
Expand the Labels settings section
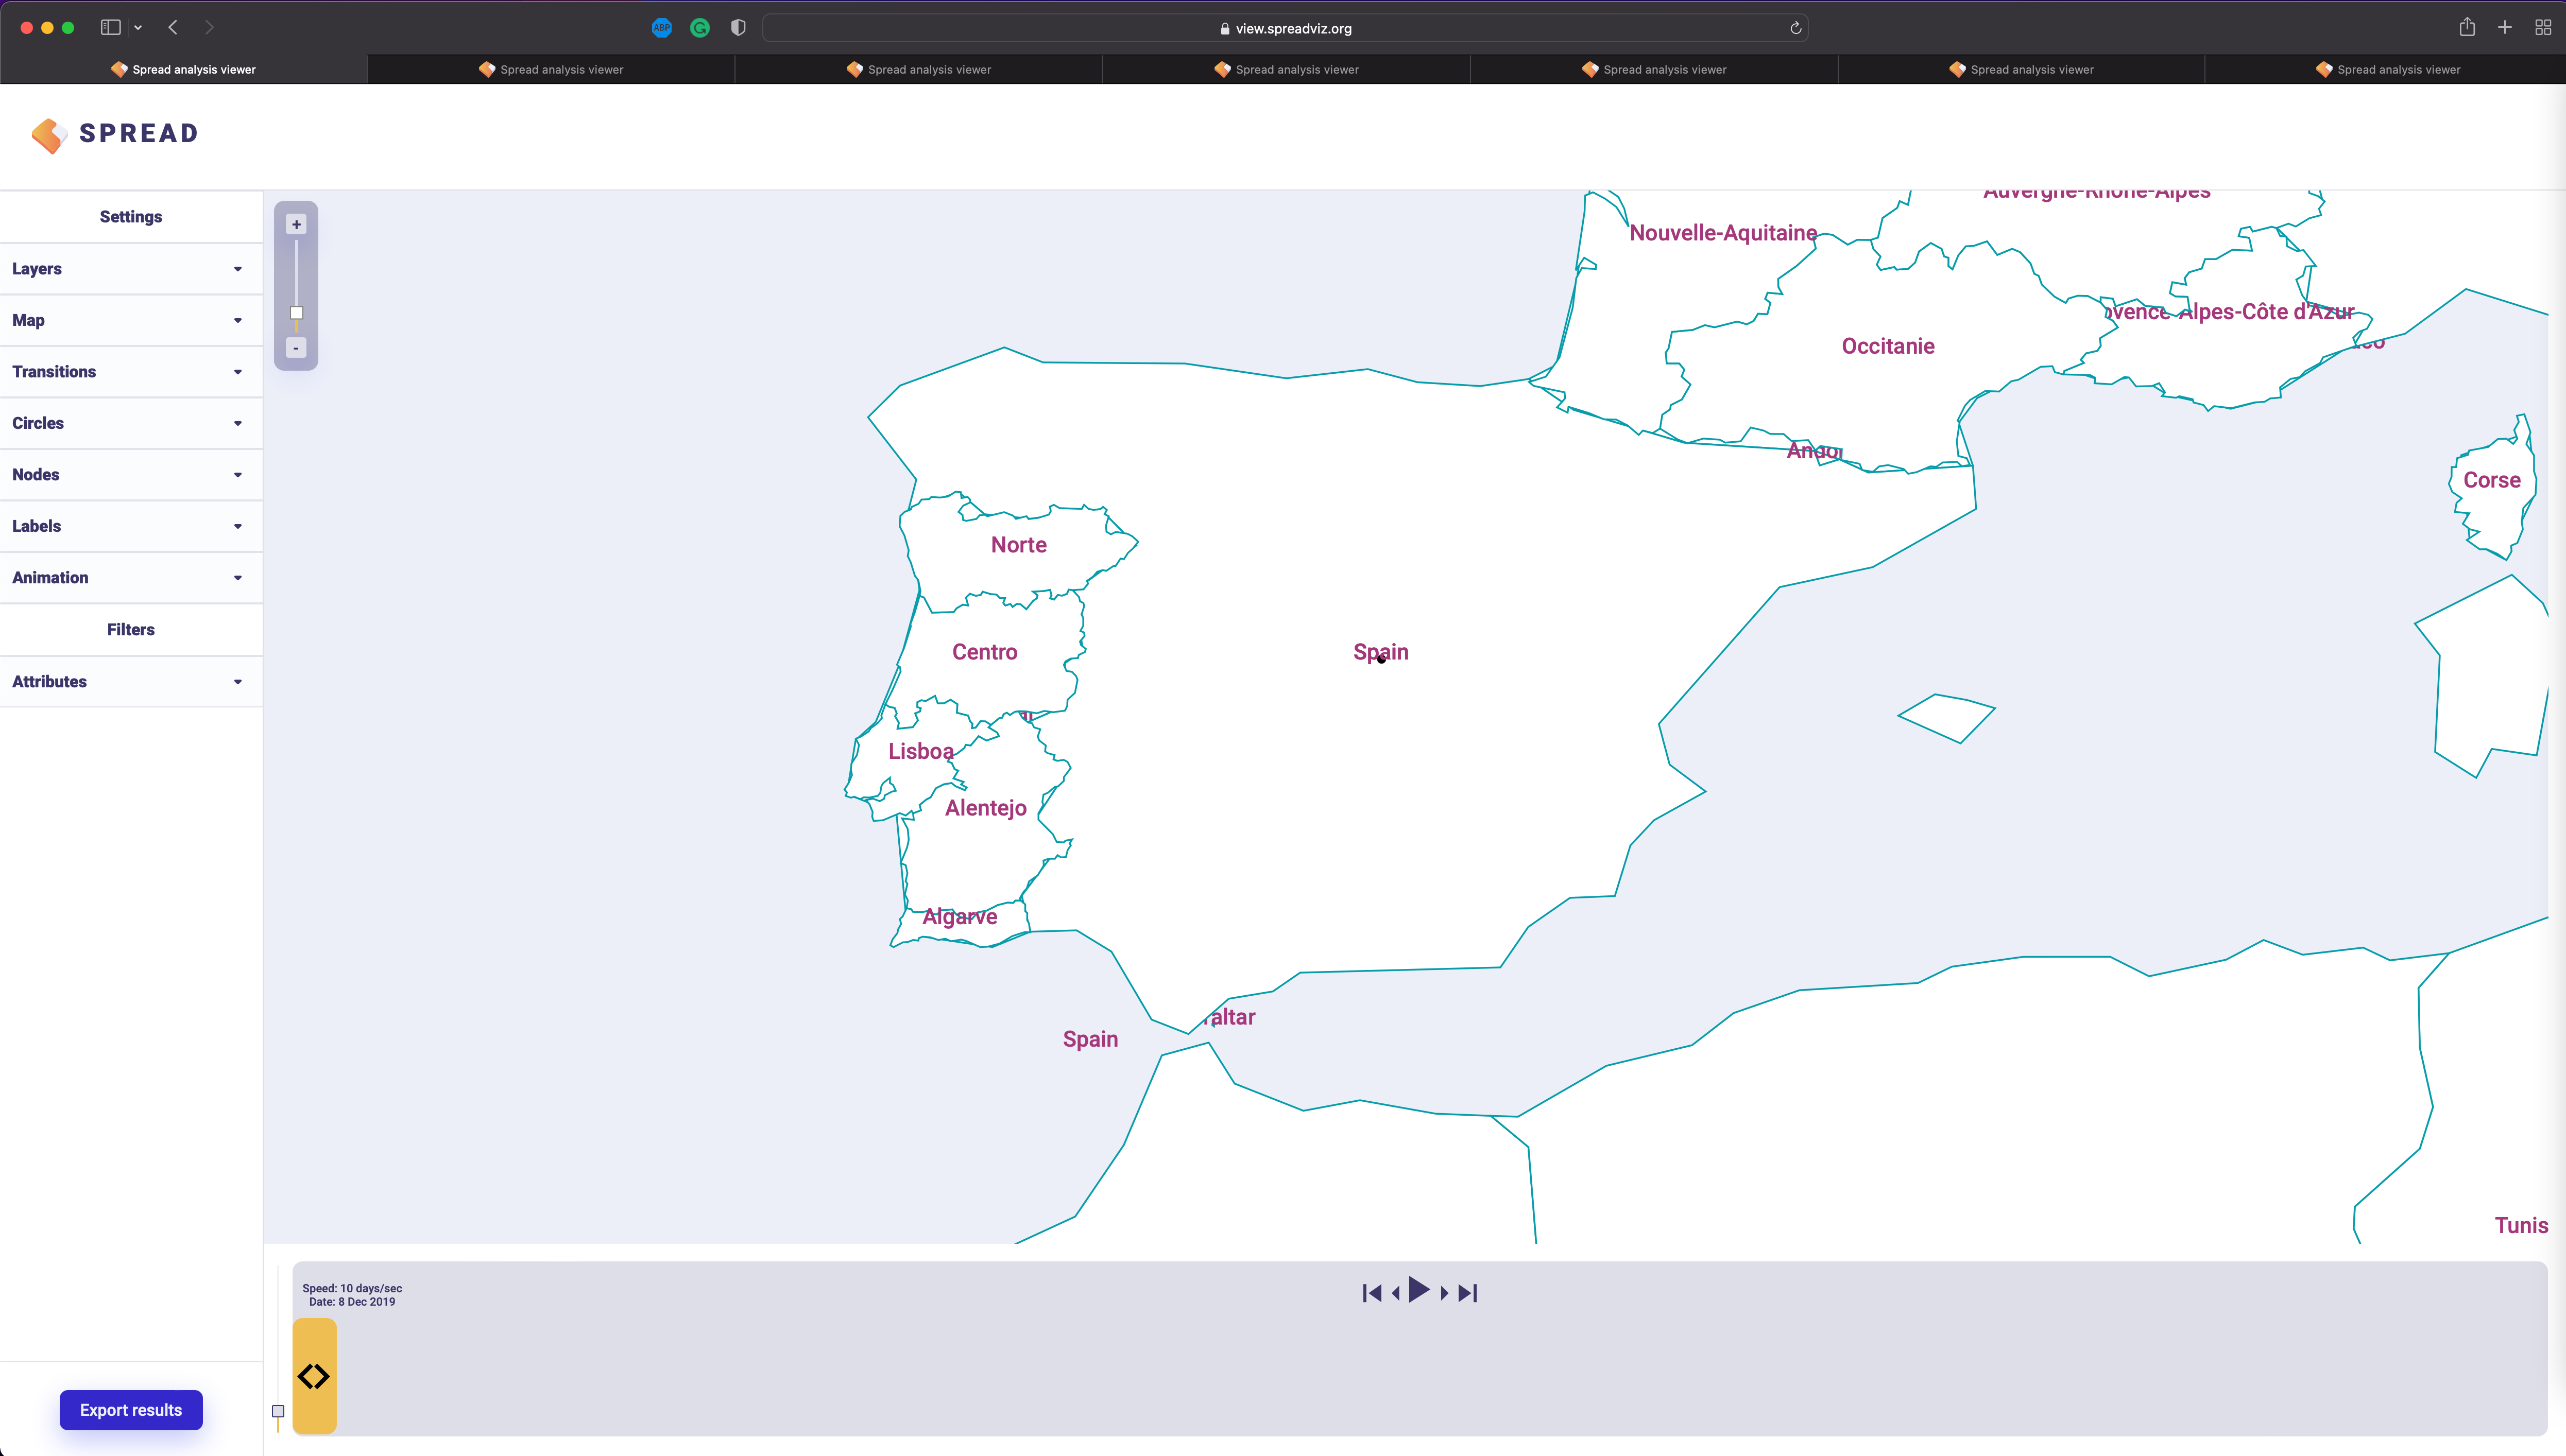click(x=131, y=525)
